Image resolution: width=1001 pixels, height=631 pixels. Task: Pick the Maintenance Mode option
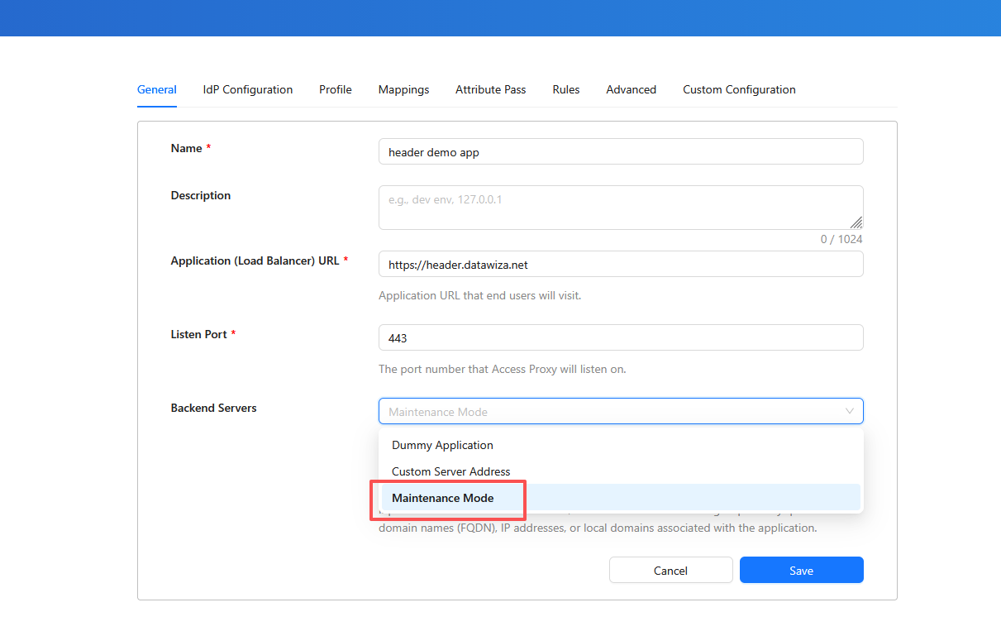443,498
